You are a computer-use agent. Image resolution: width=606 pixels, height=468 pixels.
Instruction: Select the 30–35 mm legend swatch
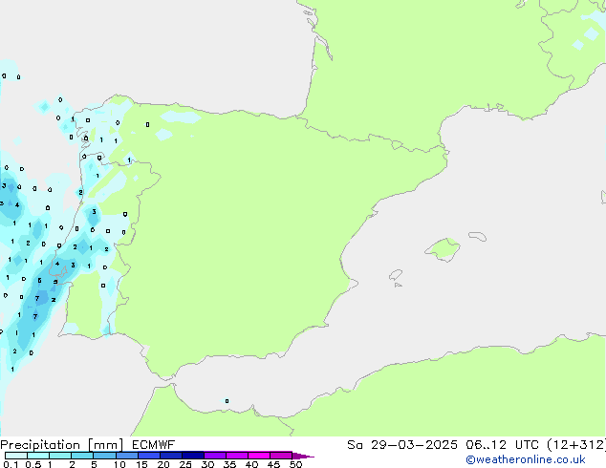214,456
